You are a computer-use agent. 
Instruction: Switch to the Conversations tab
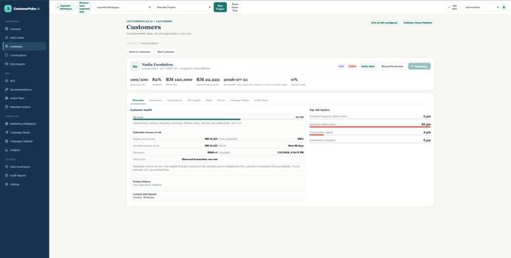coord(174,101)
